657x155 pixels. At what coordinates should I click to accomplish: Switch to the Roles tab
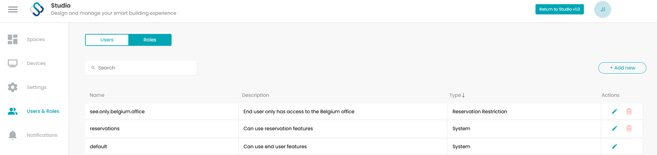coord(150,40)
